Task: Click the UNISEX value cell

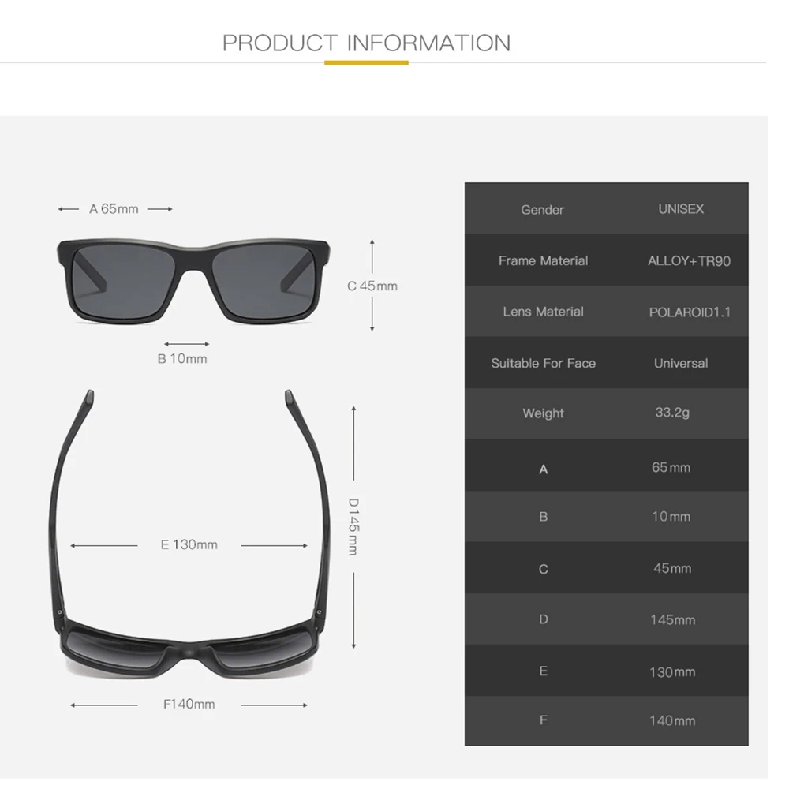Action: [x=681, y=209]
